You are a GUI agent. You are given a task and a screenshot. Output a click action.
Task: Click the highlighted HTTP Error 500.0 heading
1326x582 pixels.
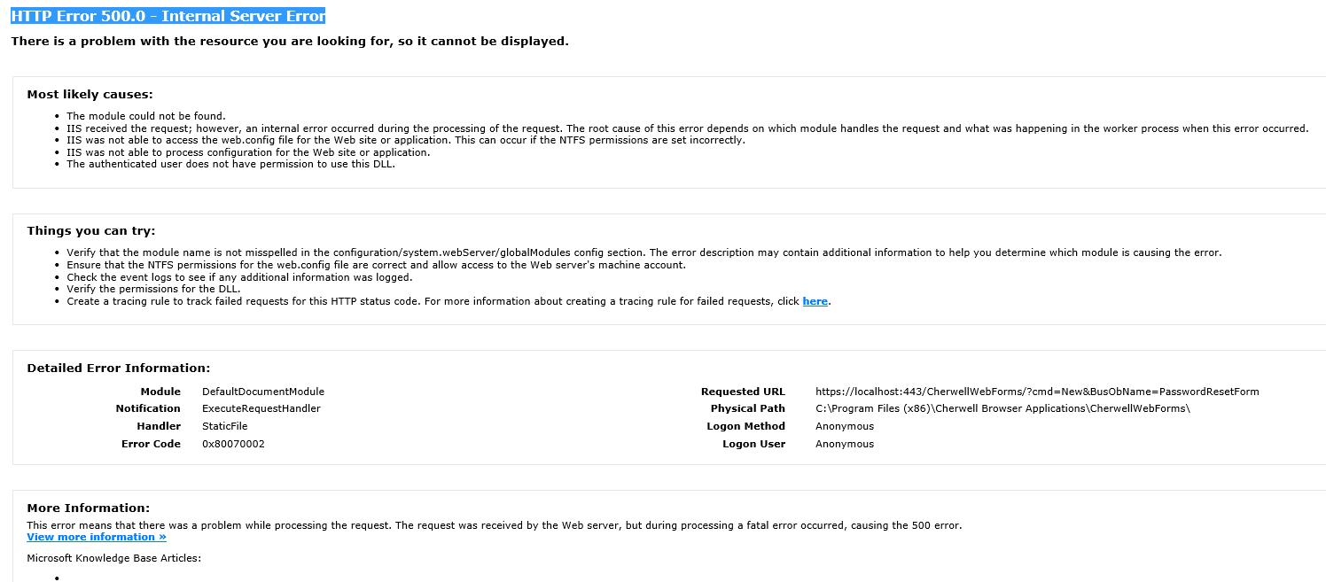(168, 16)
